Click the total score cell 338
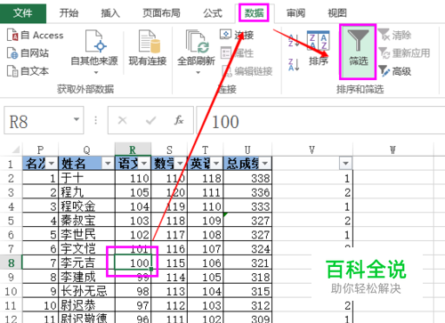This screenshot has width=445, height=323. pos(247,178)
